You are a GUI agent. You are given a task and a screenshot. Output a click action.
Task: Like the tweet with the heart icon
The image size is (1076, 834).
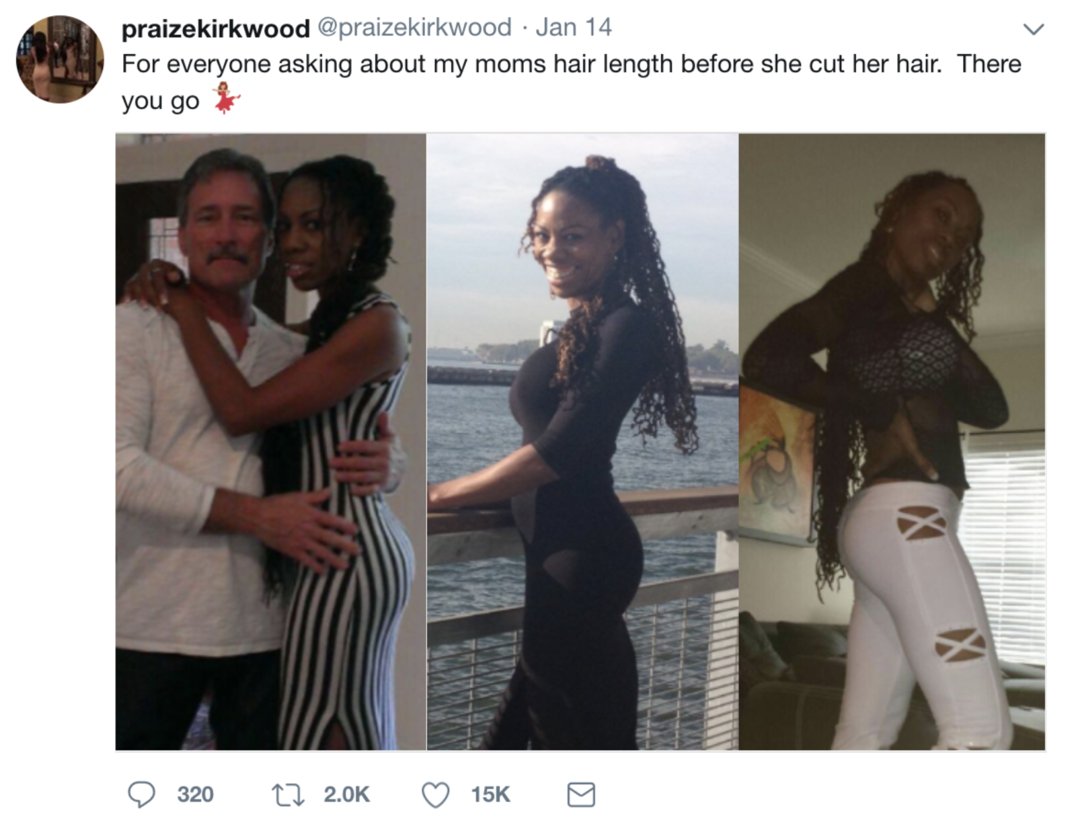click(435, 794)
